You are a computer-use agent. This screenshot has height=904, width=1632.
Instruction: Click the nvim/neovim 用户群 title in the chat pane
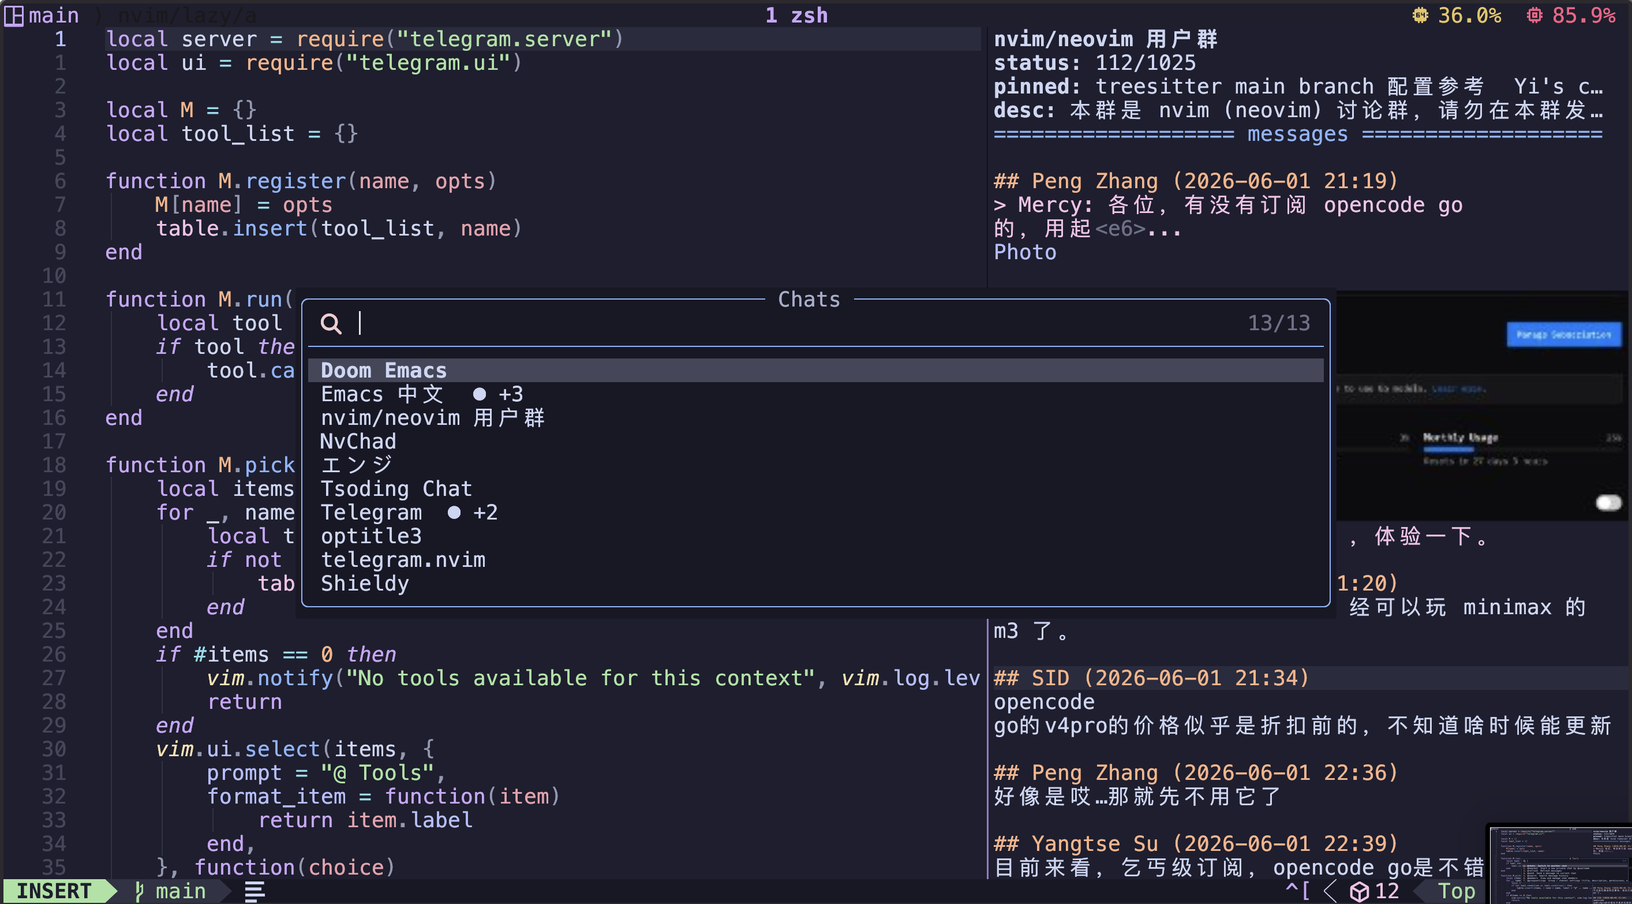pos(1106,39)
